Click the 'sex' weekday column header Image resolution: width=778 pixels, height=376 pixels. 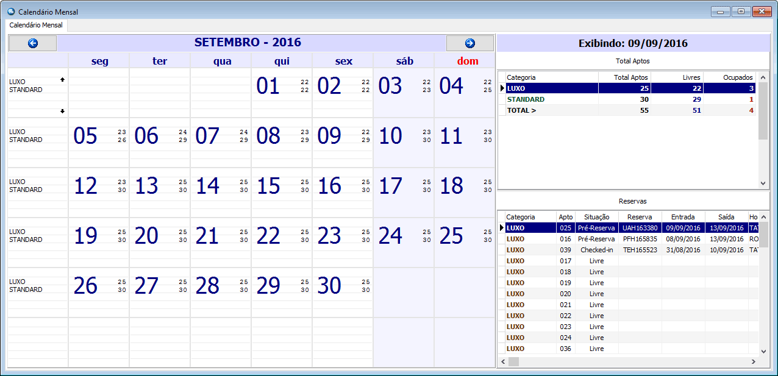pos(344,61)
